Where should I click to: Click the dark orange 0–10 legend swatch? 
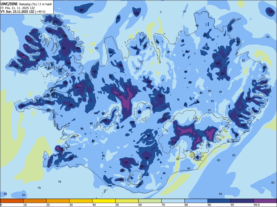12,201
